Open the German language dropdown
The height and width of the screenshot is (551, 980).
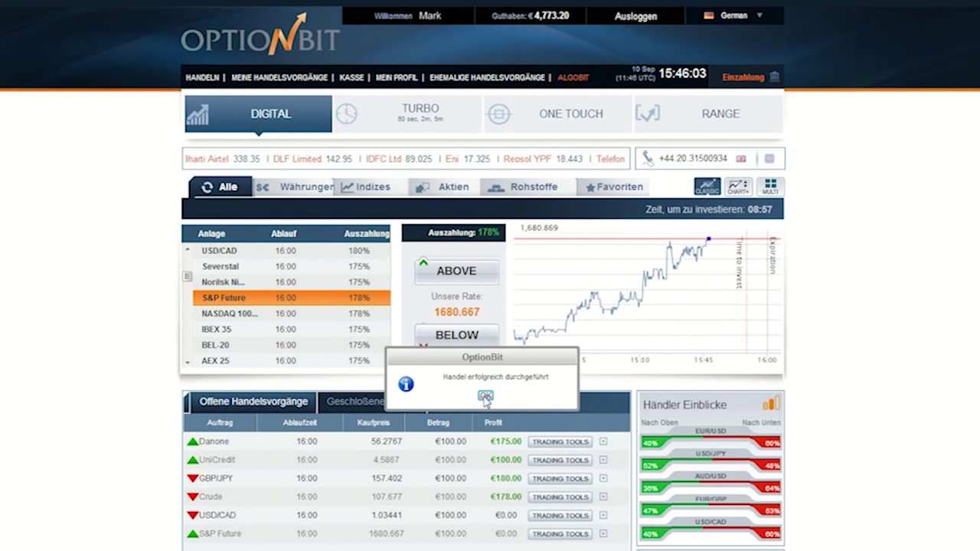pyautogui.click(x=733, y=15)
